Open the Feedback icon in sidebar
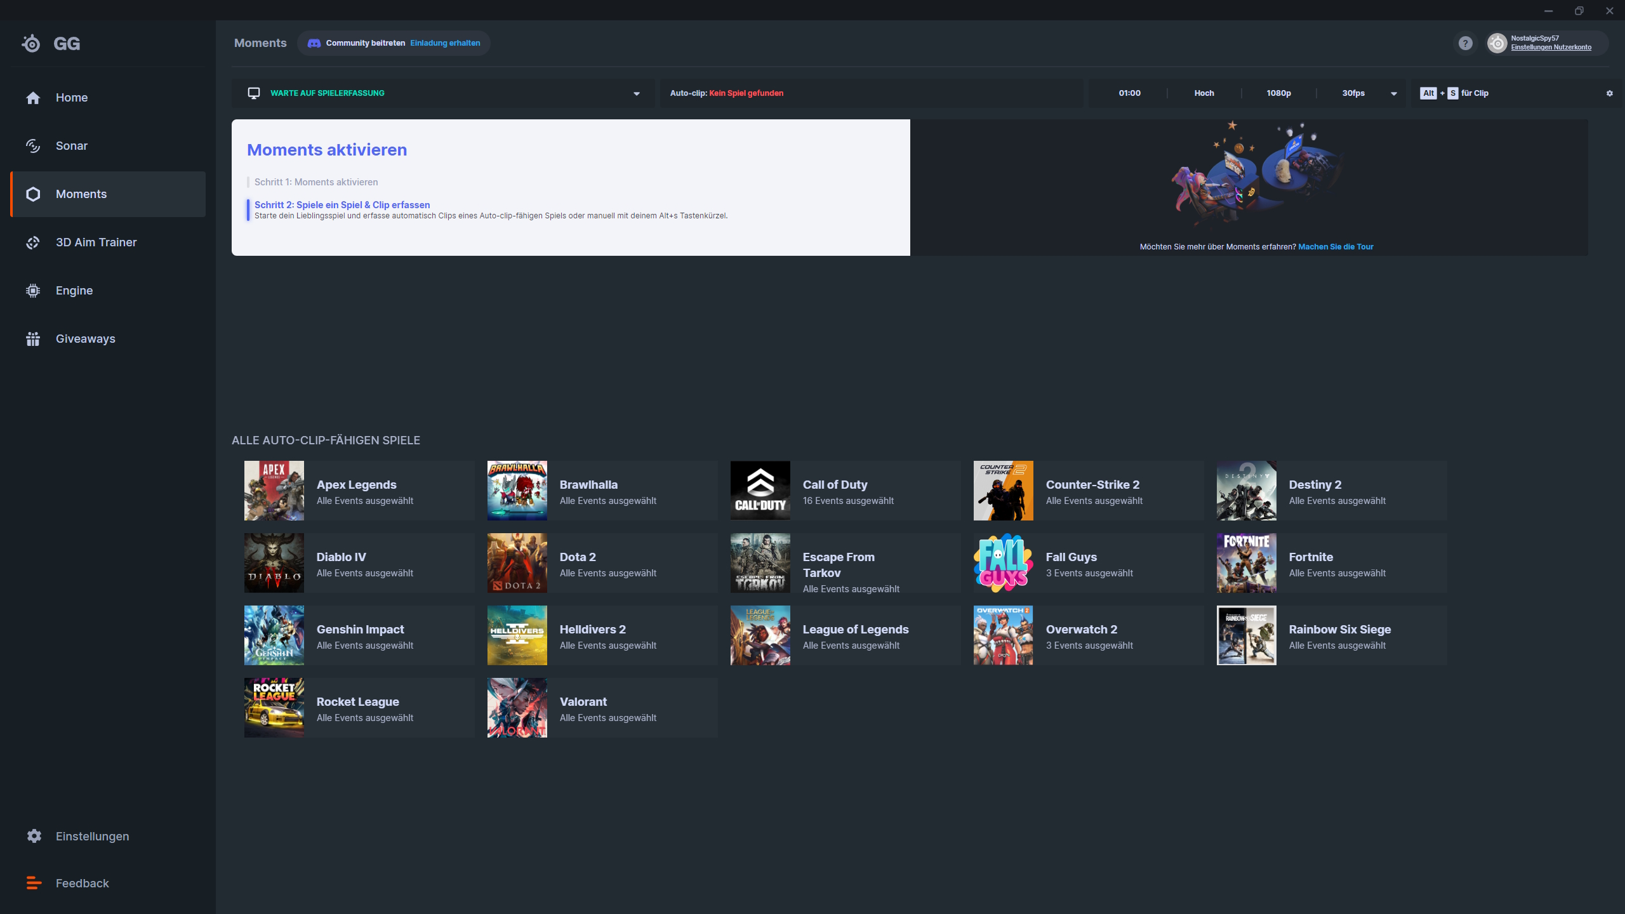 pyautogui.click(x=34, y=883)
